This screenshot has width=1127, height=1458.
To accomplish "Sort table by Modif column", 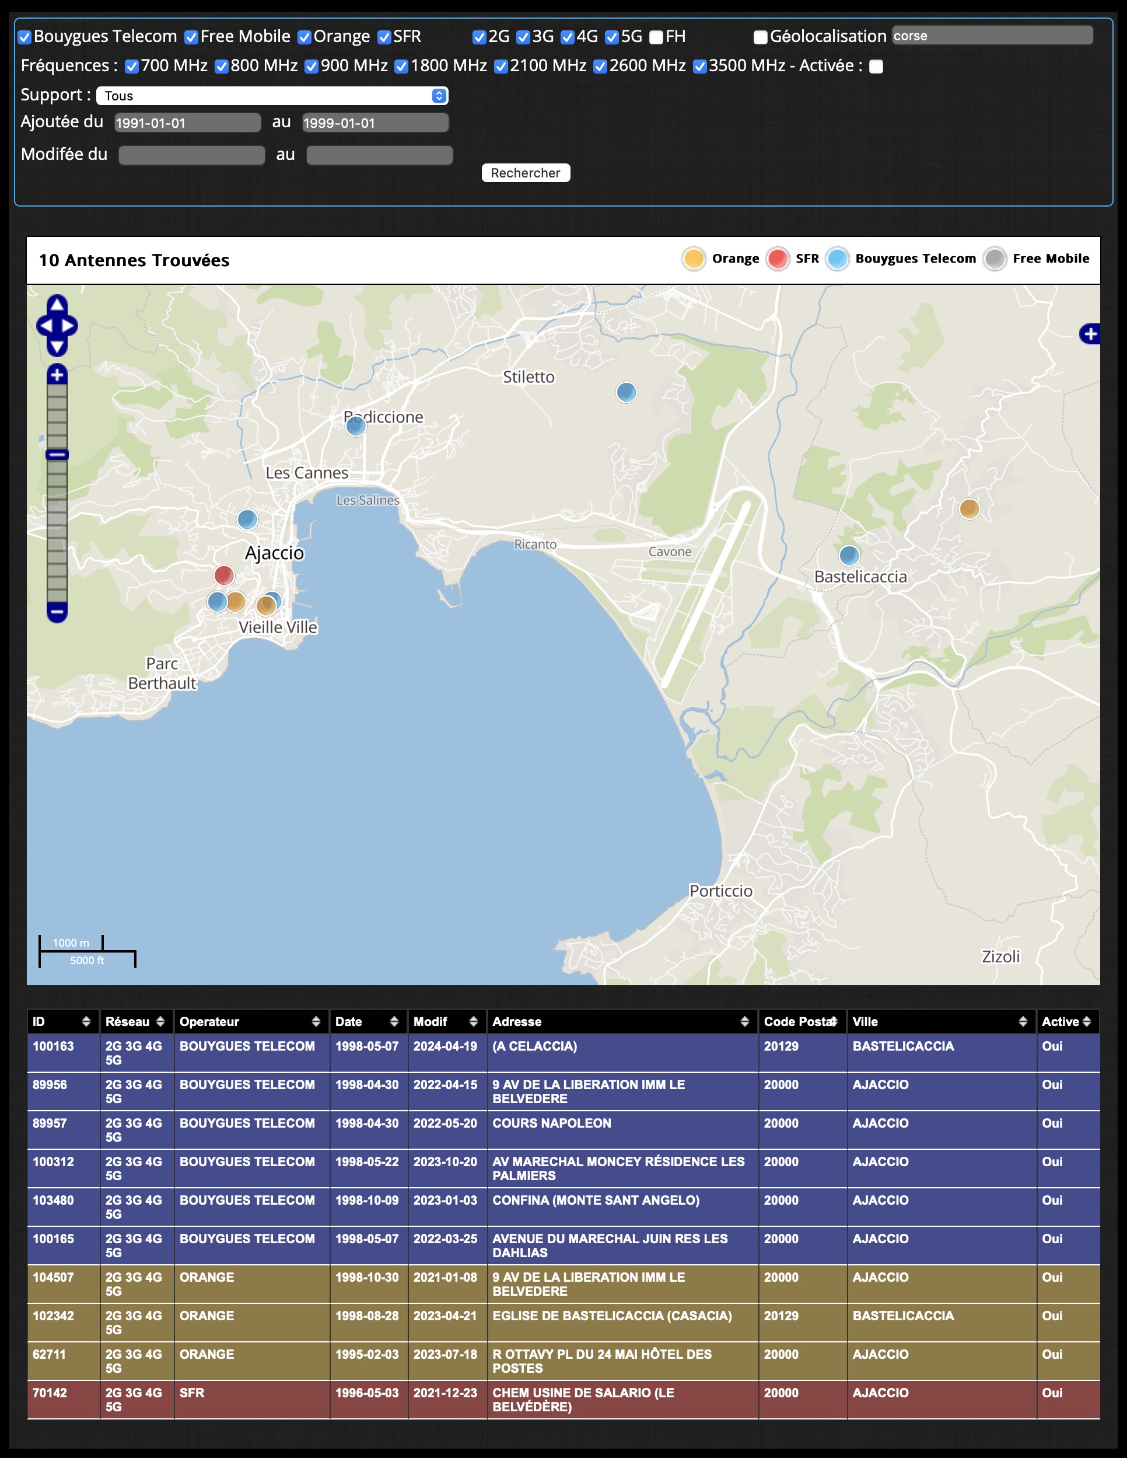I will click(x=446, y=1021).
